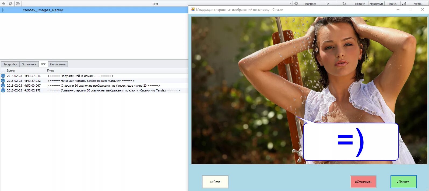Click the refresh arrow column header icon
Viewport: 429px width, 191px height.
344,4
